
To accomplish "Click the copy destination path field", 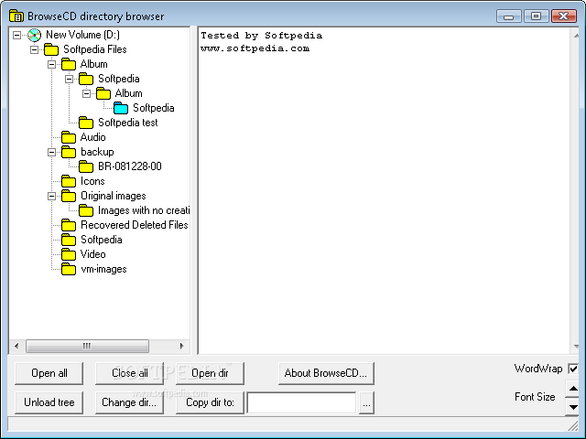I will point(301,402).
